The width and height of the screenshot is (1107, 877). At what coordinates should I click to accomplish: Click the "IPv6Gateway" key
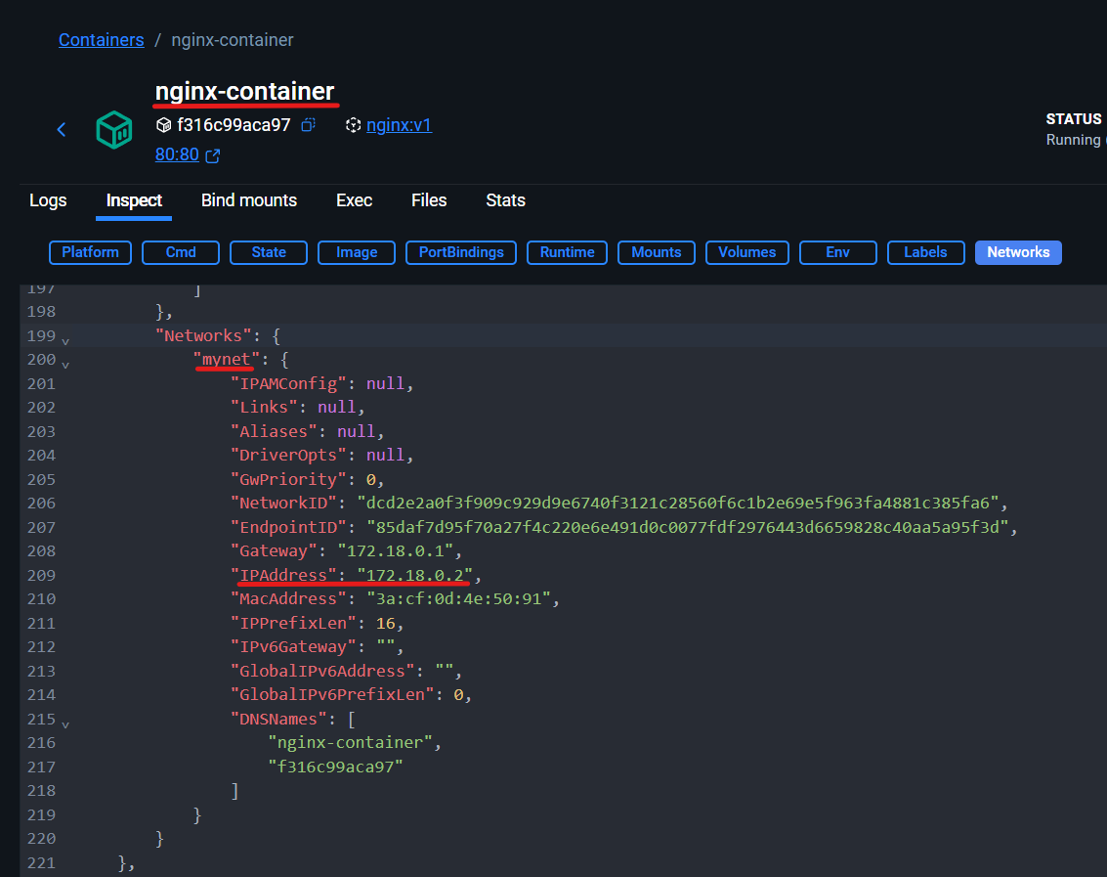click(x=293, y=647)
